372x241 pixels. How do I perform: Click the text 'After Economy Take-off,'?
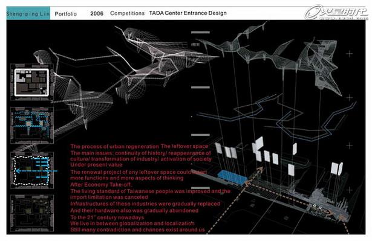pyautogui.click(x=102, y=185)
